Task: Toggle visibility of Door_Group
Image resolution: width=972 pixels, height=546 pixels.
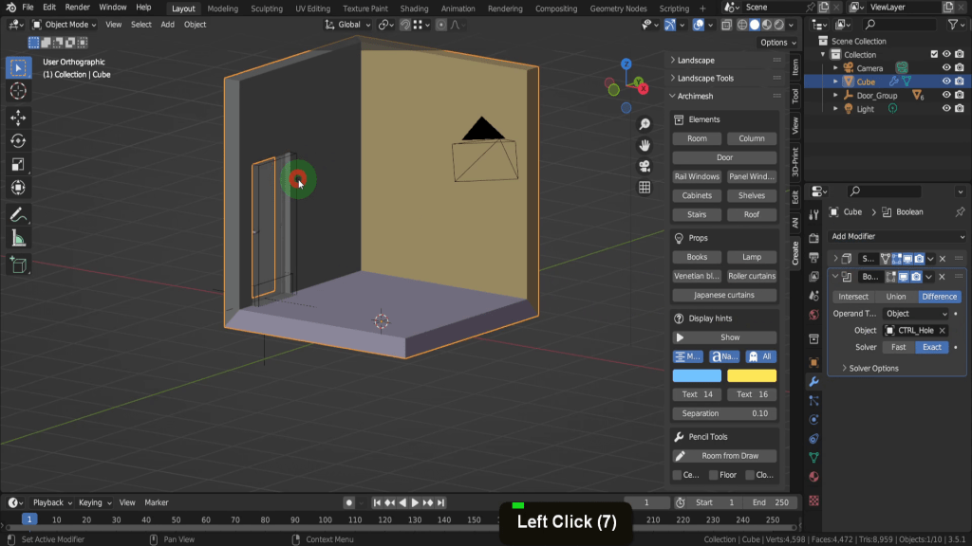Action: [946, 95]
